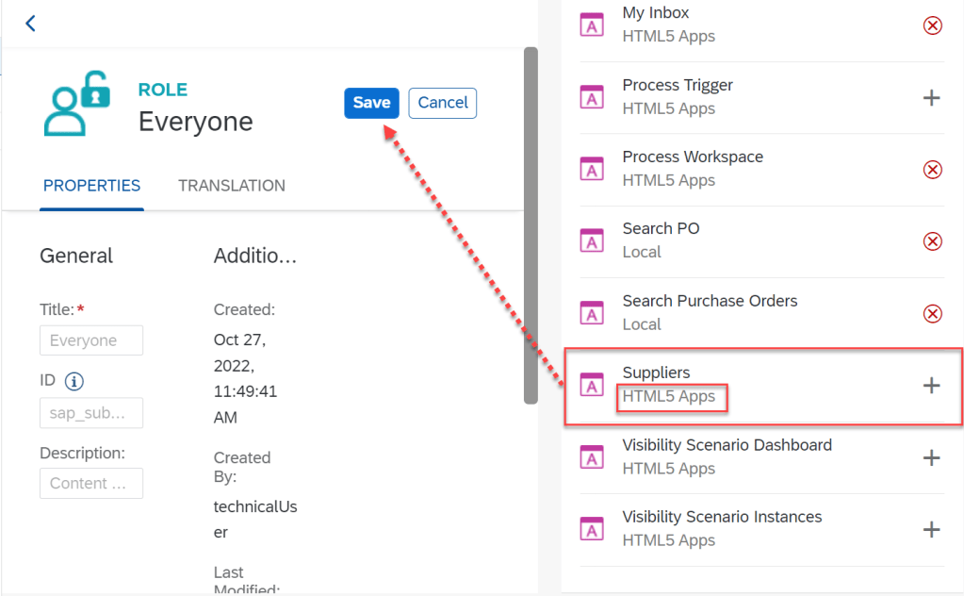Click the role panel vertical scrollbar
The height and width of the screenshot is (596, 964).
tap(531, 226)
